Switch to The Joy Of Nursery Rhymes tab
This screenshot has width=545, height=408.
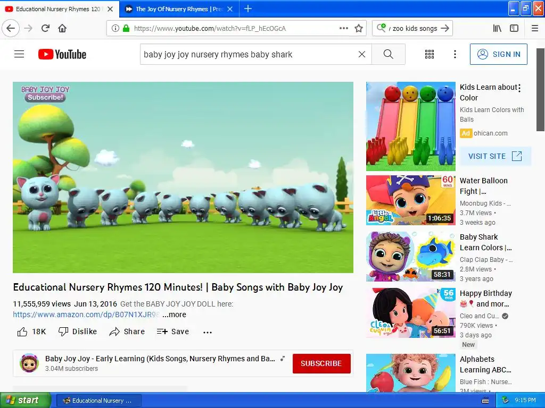[x=179, y=9]
